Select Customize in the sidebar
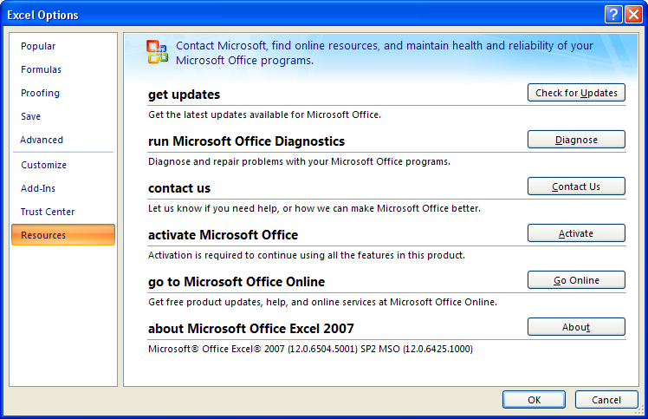Image resolution: width=648 pixels, height=419 pixels. pyautogui.click(x=43, y=165)
